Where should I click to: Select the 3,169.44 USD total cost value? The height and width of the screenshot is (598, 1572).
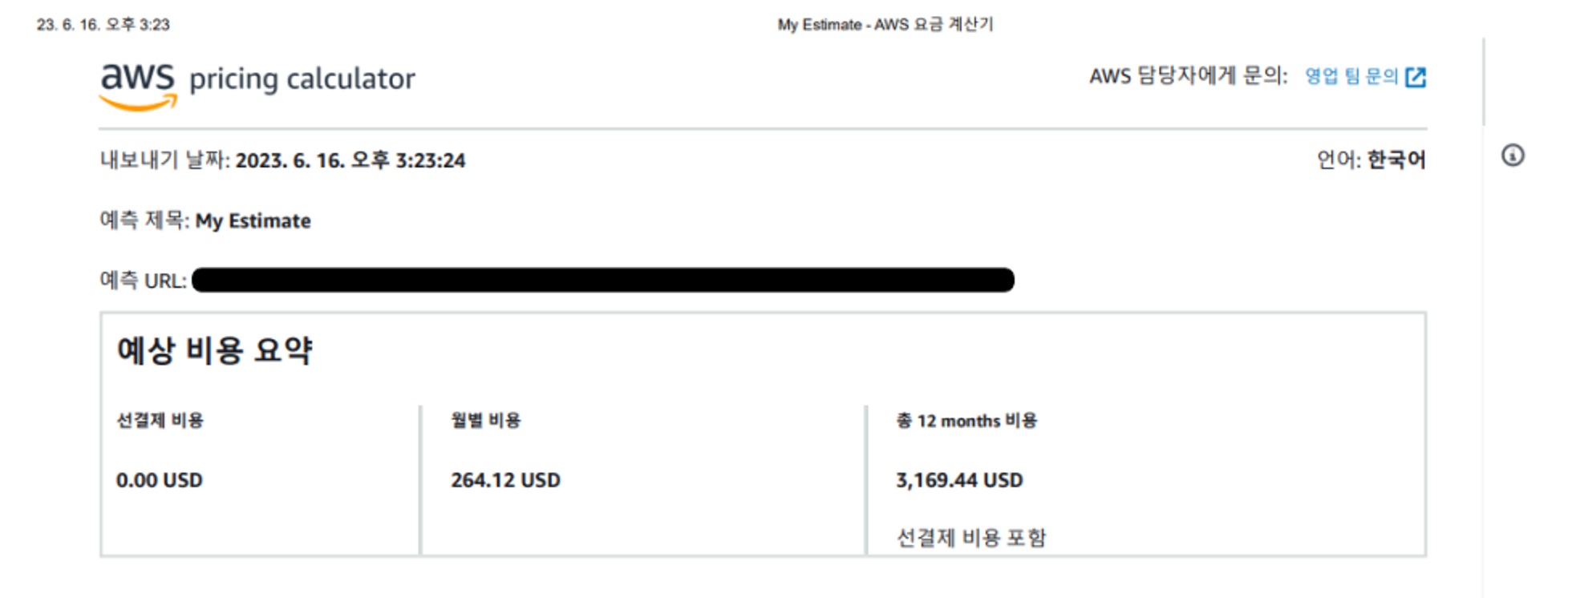click(959, 480)
